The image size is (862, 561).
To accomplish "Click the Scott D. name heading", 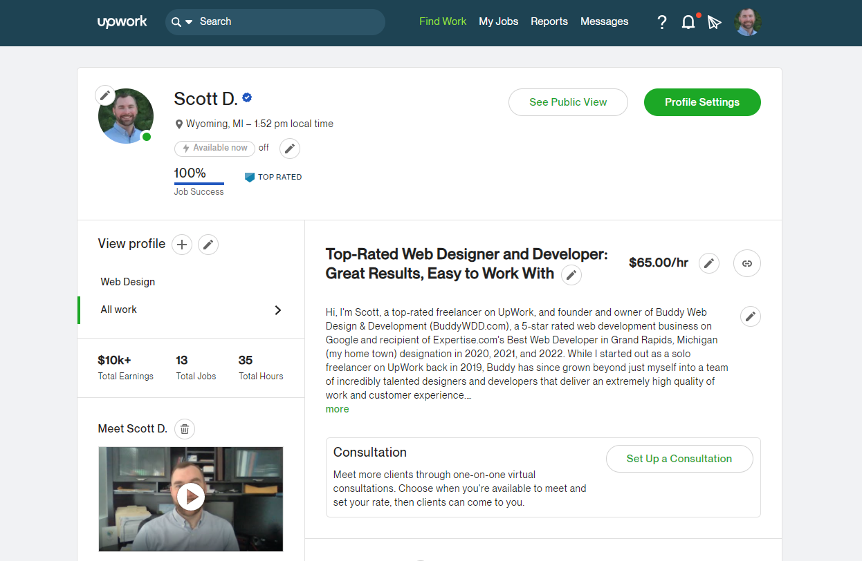I will click(x=205, y=99).
